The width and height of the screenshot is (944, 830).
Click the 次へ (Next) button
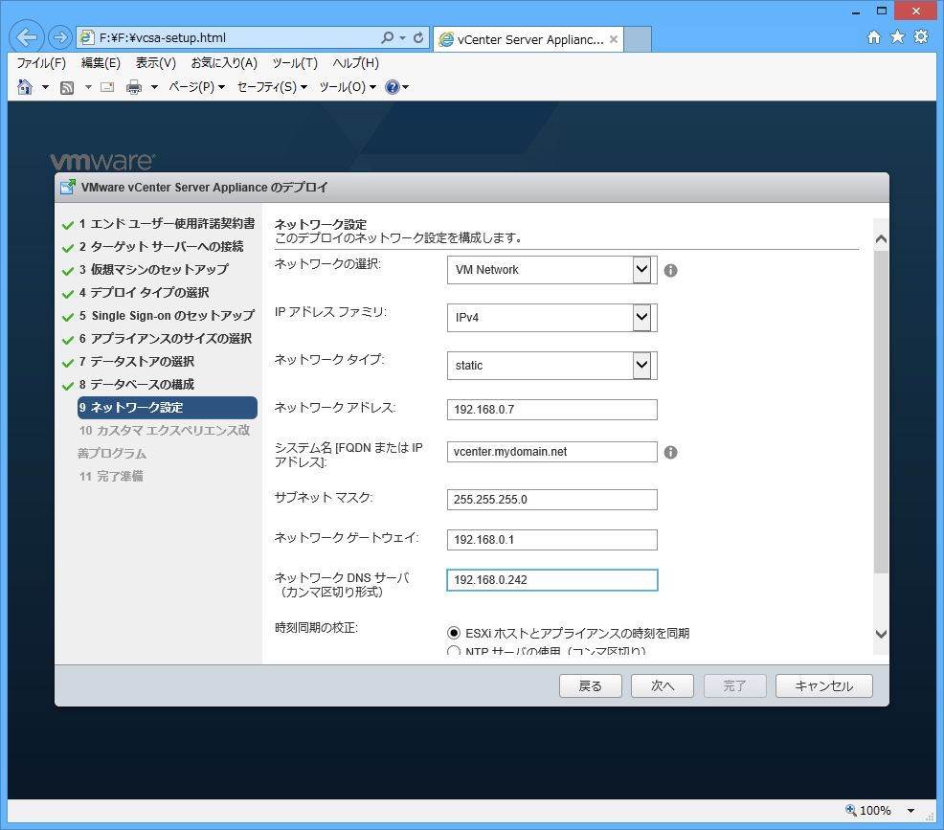[663, 685]
